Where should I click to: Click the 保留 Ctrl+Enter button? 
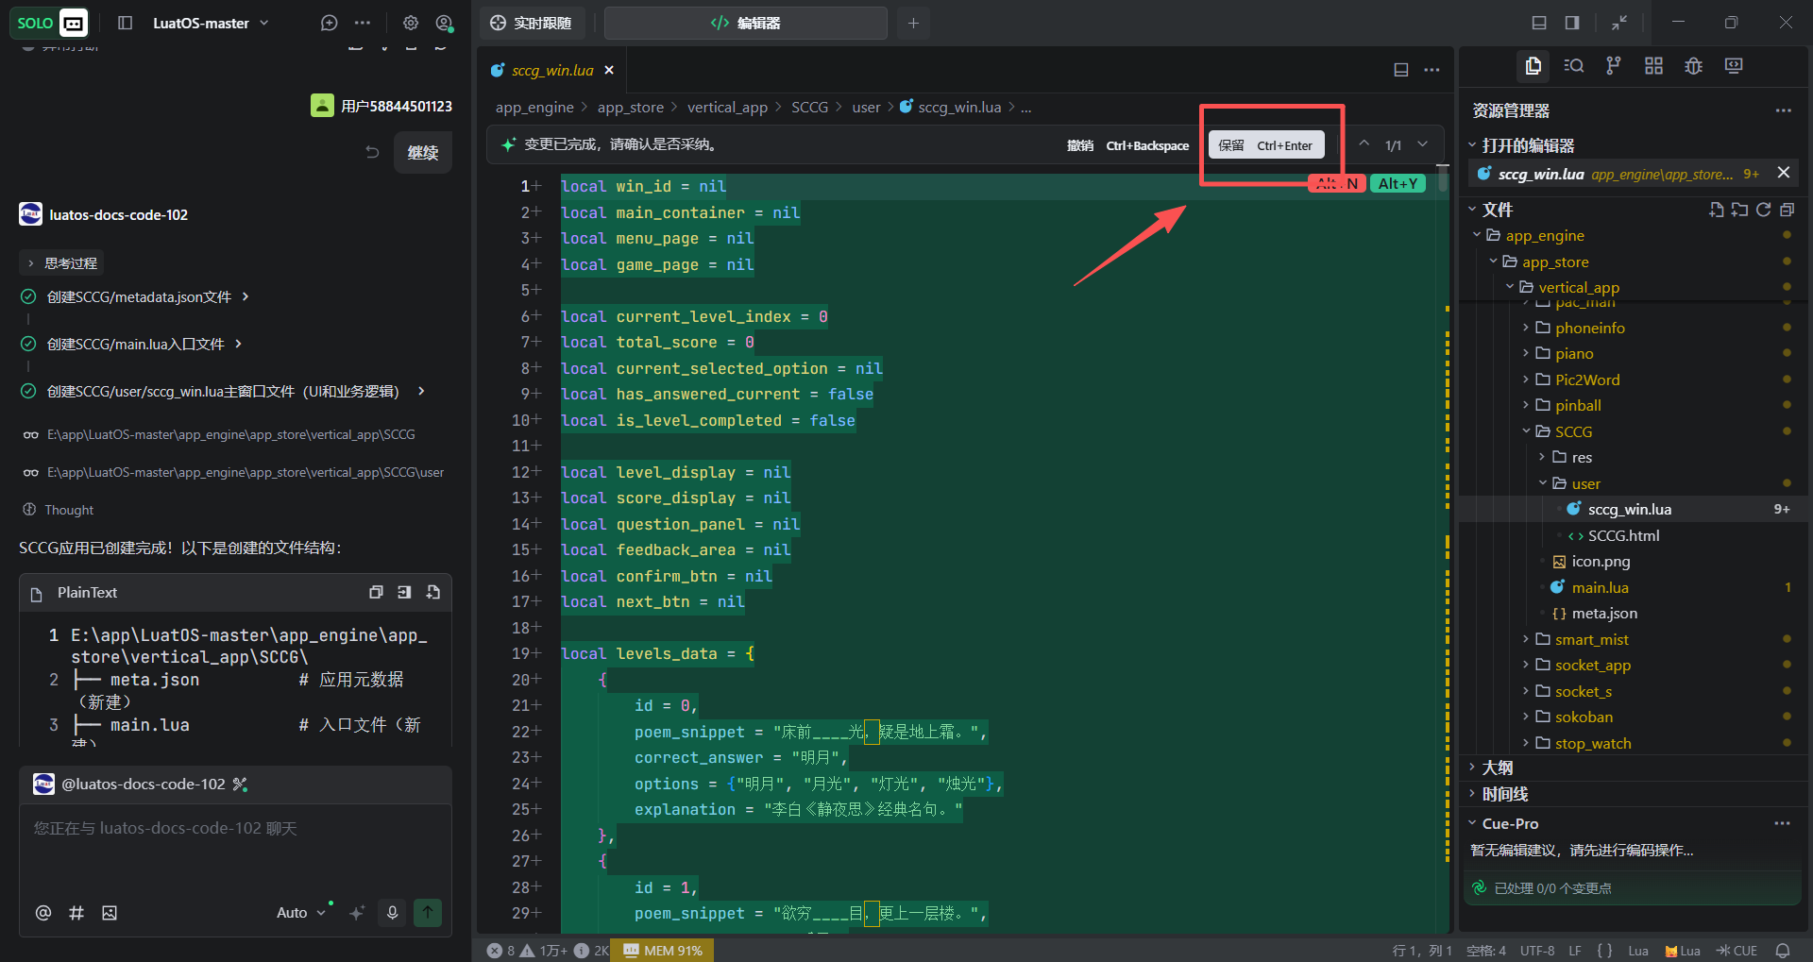tap(1266, 145)
